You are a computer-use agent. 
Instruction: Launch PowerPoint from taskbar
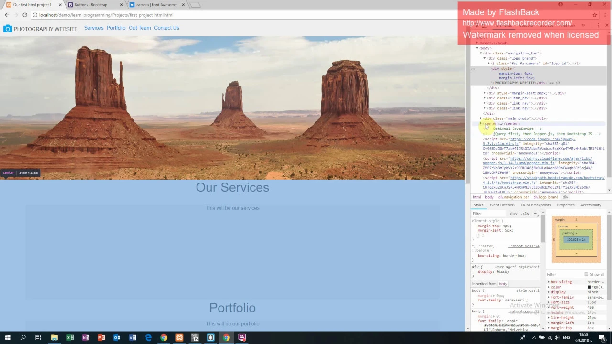tap(101, 338)
